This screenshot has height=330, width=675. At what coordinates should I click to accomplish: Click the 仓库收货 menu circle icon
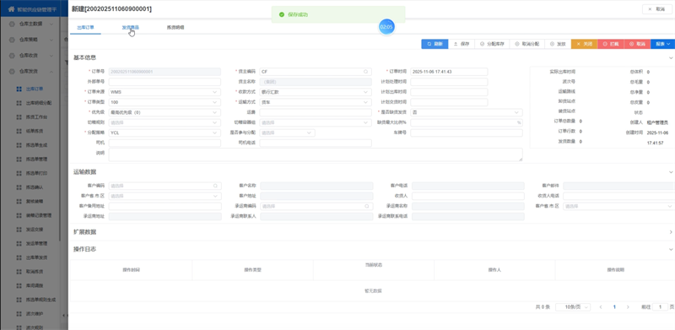pyautogui.click(x=12, y=56)
